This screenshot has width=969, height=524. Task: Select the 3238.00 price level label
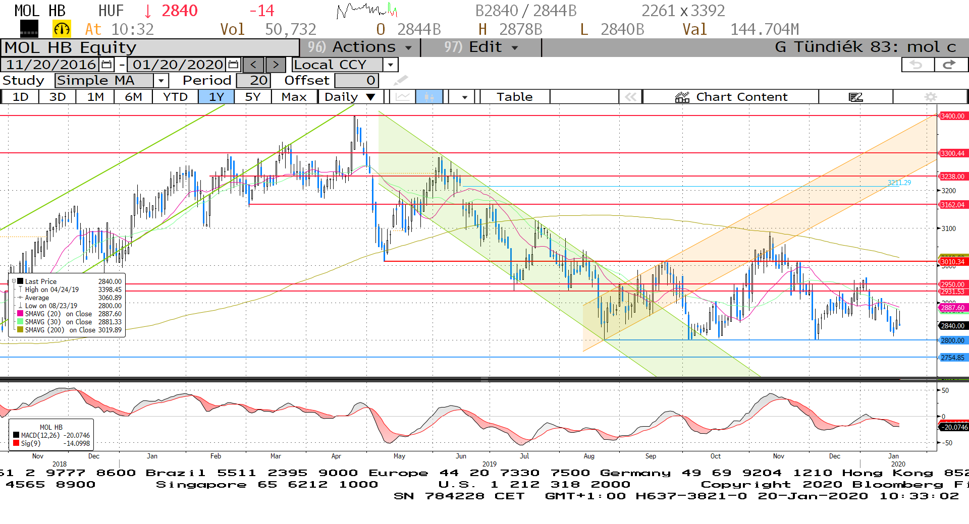953,177
